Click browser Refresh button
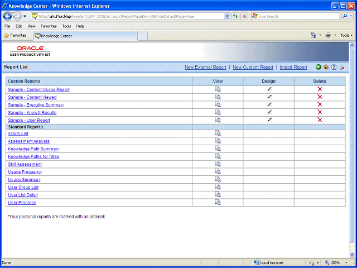The height and width of the screenshot is (268, 357). point(235,16)
